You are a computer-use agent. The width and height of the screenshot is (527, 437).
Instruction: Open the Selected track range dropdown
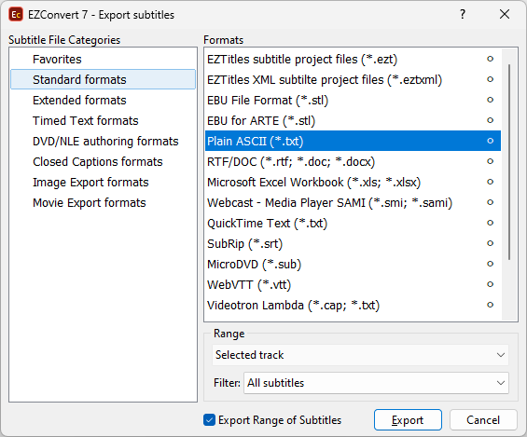click(360, 355)
